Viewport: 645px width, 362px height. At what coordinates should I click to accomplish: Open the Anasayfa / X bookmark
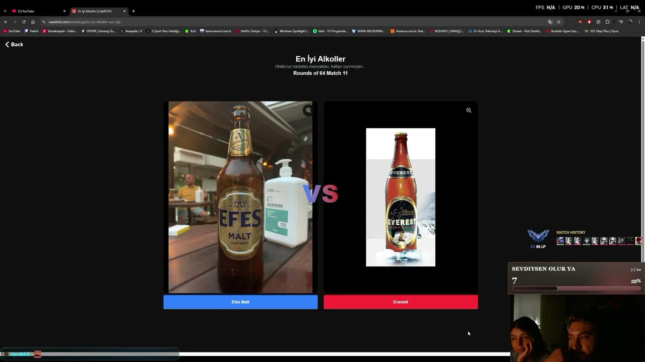coord(131,31)
